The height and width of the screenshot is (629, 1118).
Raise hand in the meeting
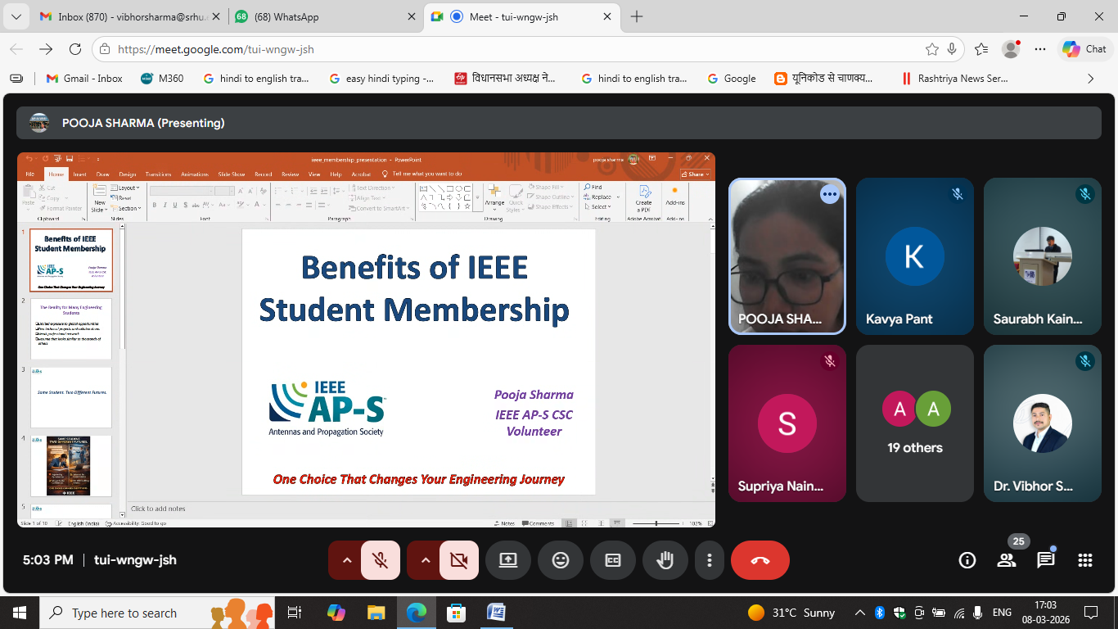[665, 560]
